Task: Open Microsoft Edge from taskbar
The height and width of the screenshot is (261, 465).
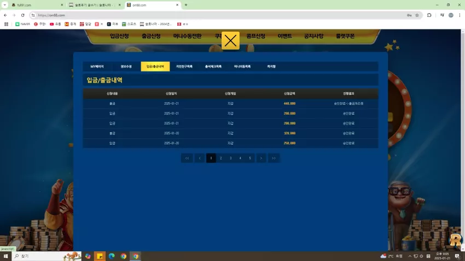Action: pos(112,256)
